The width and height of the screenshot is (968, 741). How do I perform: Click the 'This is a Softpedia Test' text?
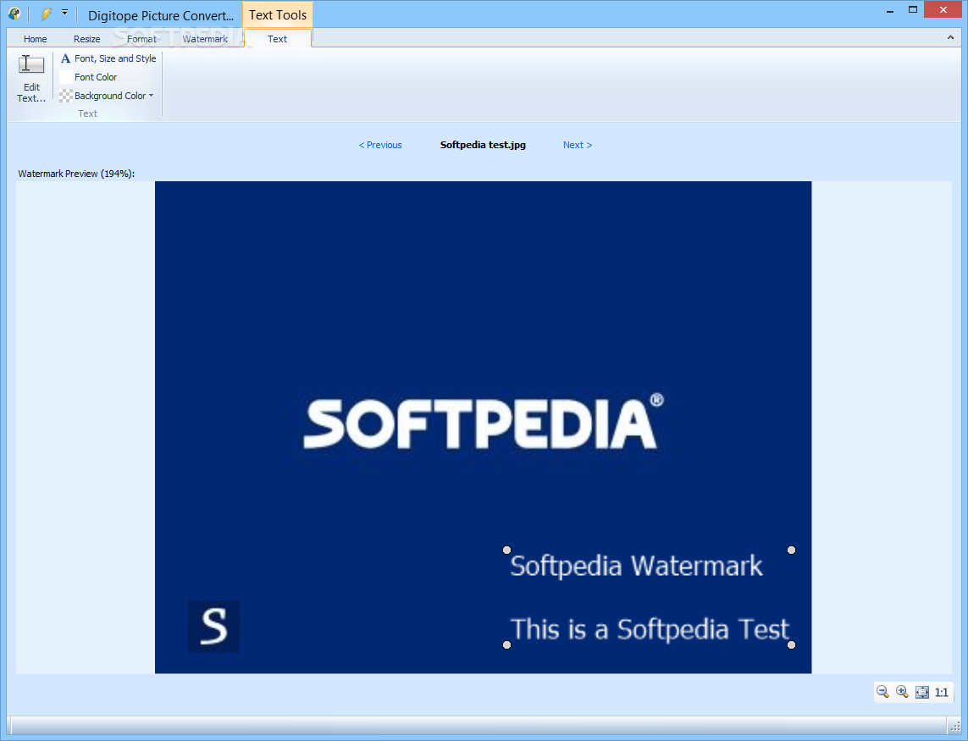[650, 629]
